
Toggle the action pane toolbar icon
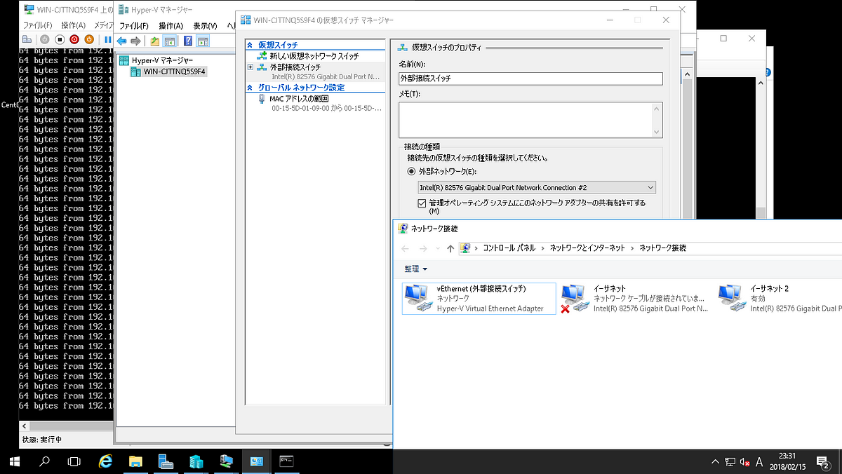pos(203,41)
